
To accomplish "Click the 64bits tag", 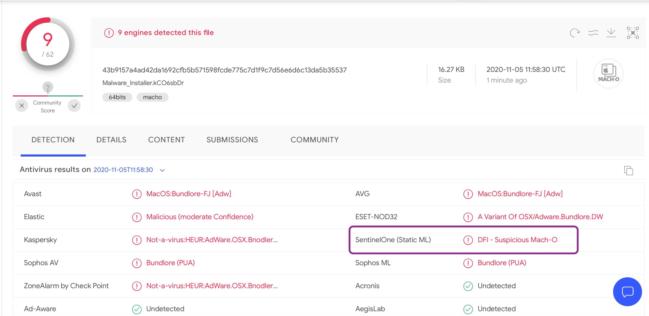I will pos(117,97).
